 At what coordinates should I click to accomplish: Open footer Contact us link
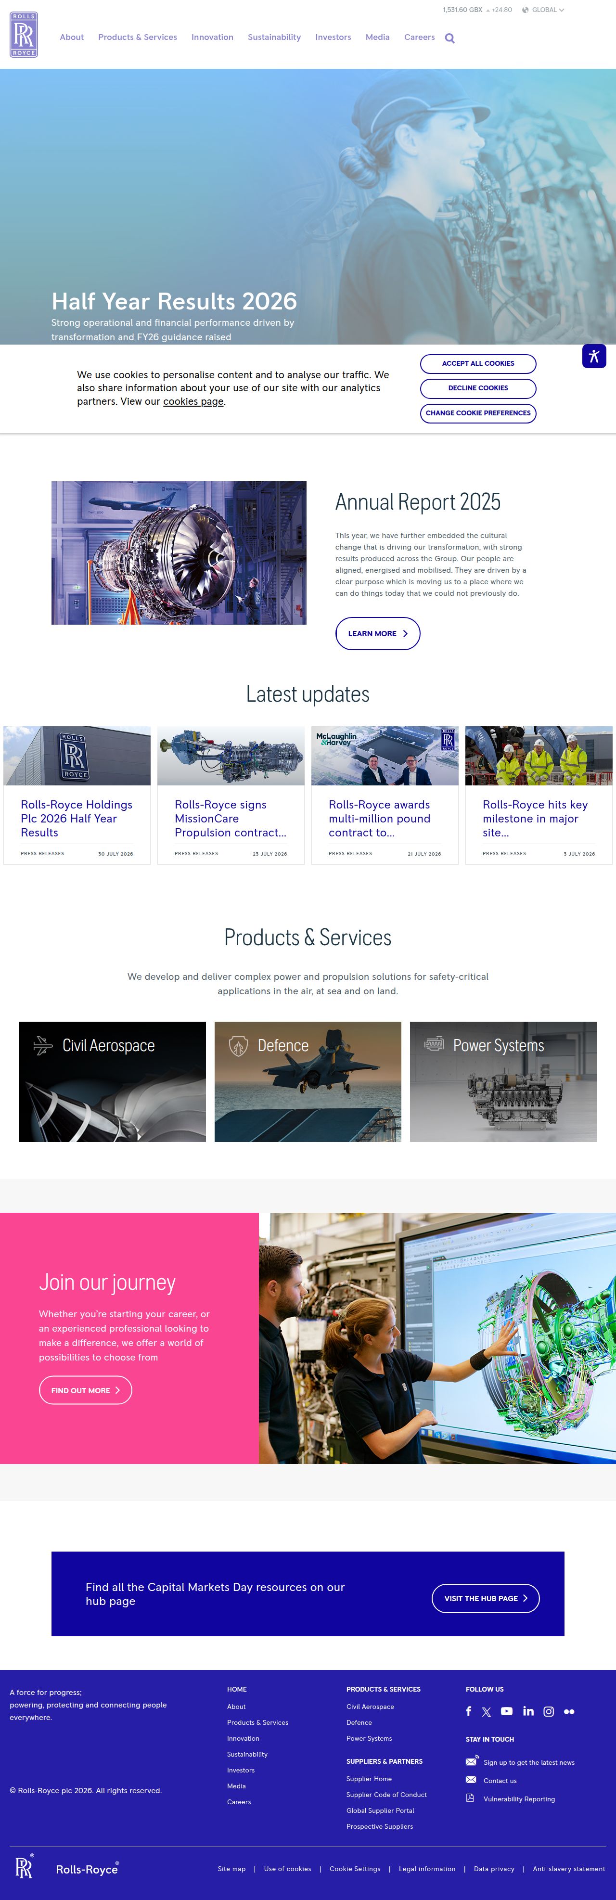point(500,1781)
